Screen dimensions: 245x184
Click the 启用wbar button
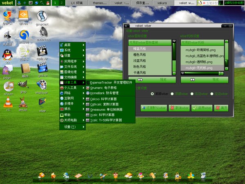(x=202, y=108)
